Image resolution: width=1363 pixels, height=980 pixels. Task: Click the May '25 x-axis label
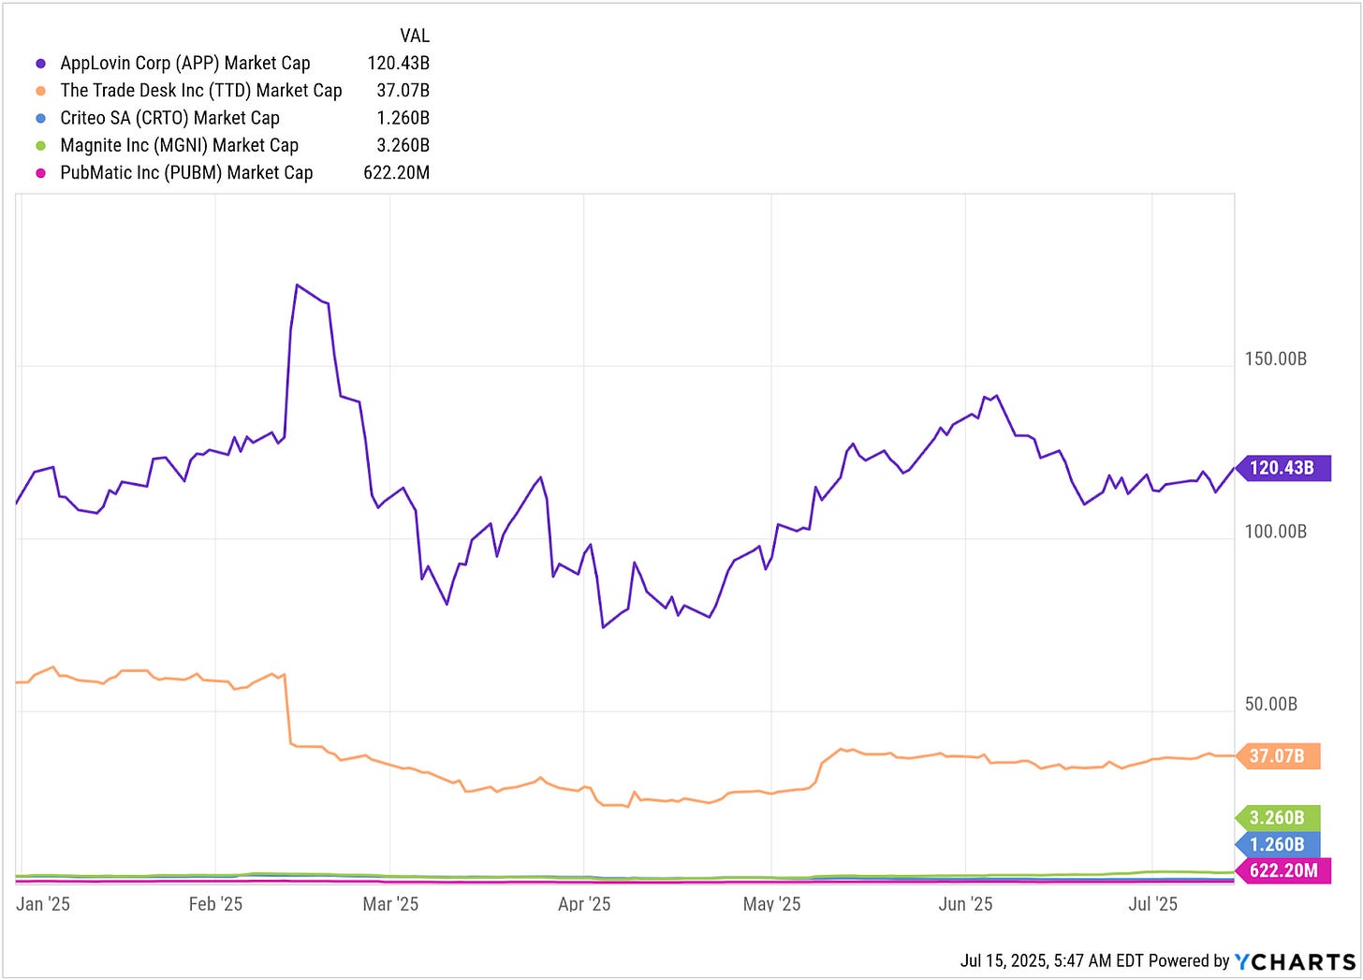click(772, 903)
